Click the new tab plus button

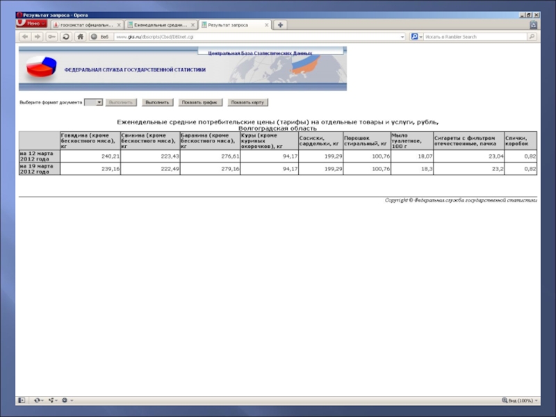tap(280, 24)
